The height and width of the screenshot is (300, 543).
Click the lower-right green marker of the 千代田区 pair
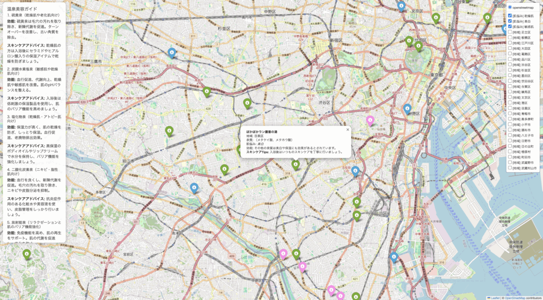[418, 46]
